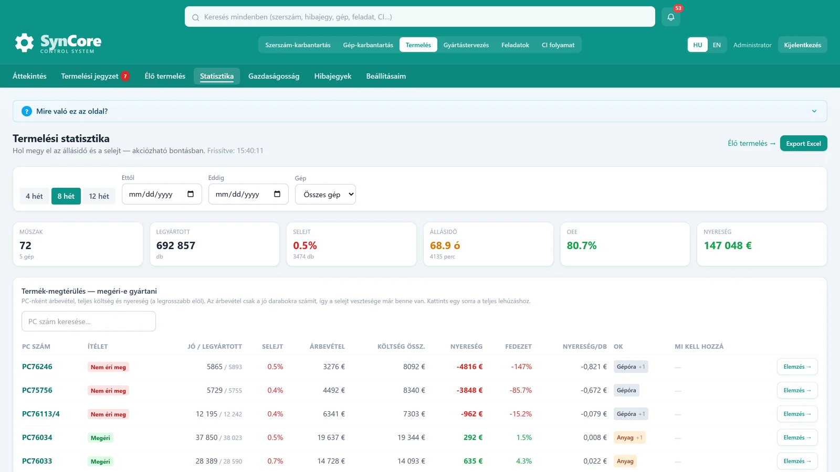This screenshot has width=840, height=472.
Task: Click the ÁLLÁSIDŐ 68.9 ó card
Action: tap(488, 244)
